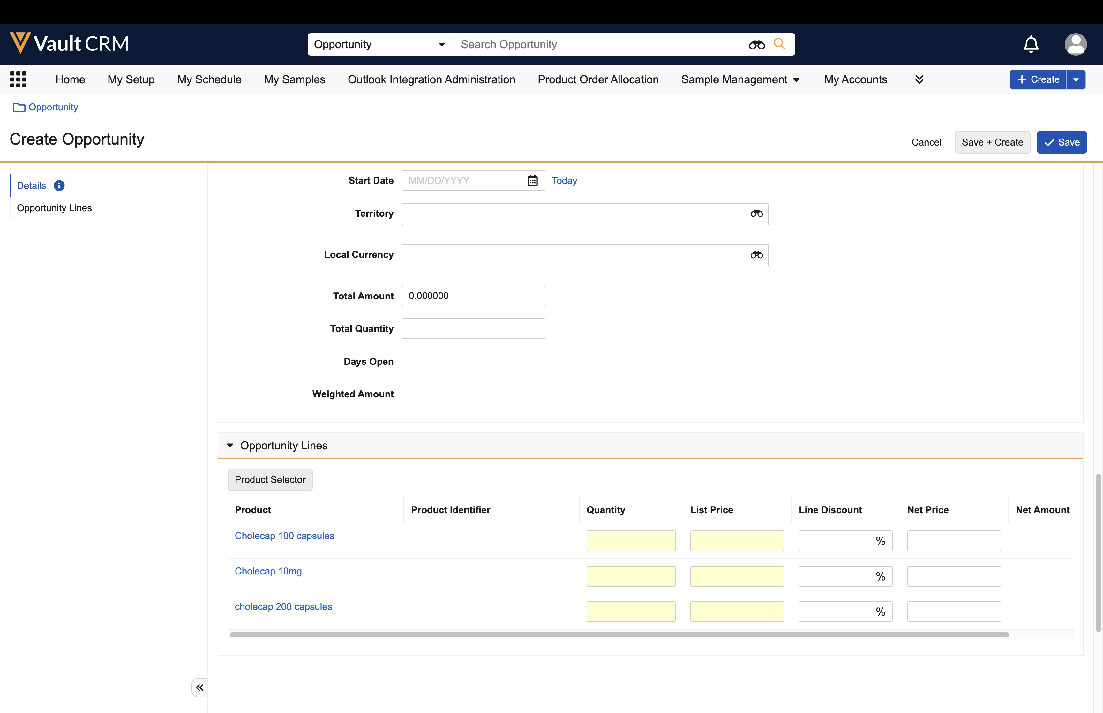Click the notifications bell icon
The width and height of the screenshot is (1103, 713).
[x=1030, y=44]
